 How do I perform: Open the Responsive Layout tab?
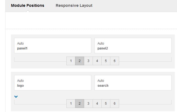click(x=74, y=5)
